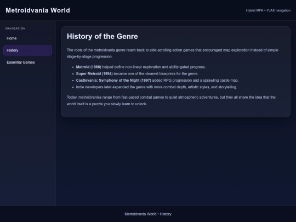
Task: Click the 'Indie developers later expanded' bullet
Action: pyautogui.click(x=156, y=87)
